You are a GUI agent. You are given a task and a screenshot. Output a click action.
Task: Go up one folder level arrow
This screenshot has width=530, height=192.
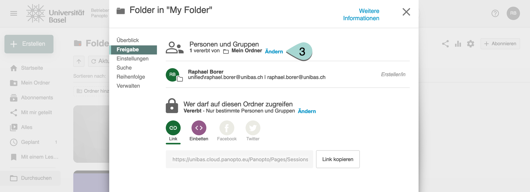click(79, 61)
